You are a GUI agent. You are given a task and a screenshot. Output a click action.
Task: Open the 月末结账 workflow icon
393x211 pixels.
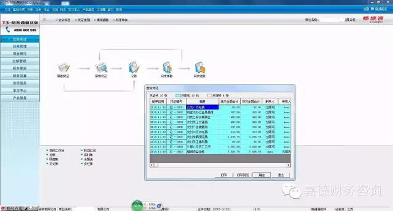(200, 67)
